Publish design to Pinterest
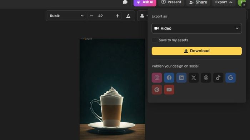The height and width of the screenshot is (140, 250). [x=157, y=90]
